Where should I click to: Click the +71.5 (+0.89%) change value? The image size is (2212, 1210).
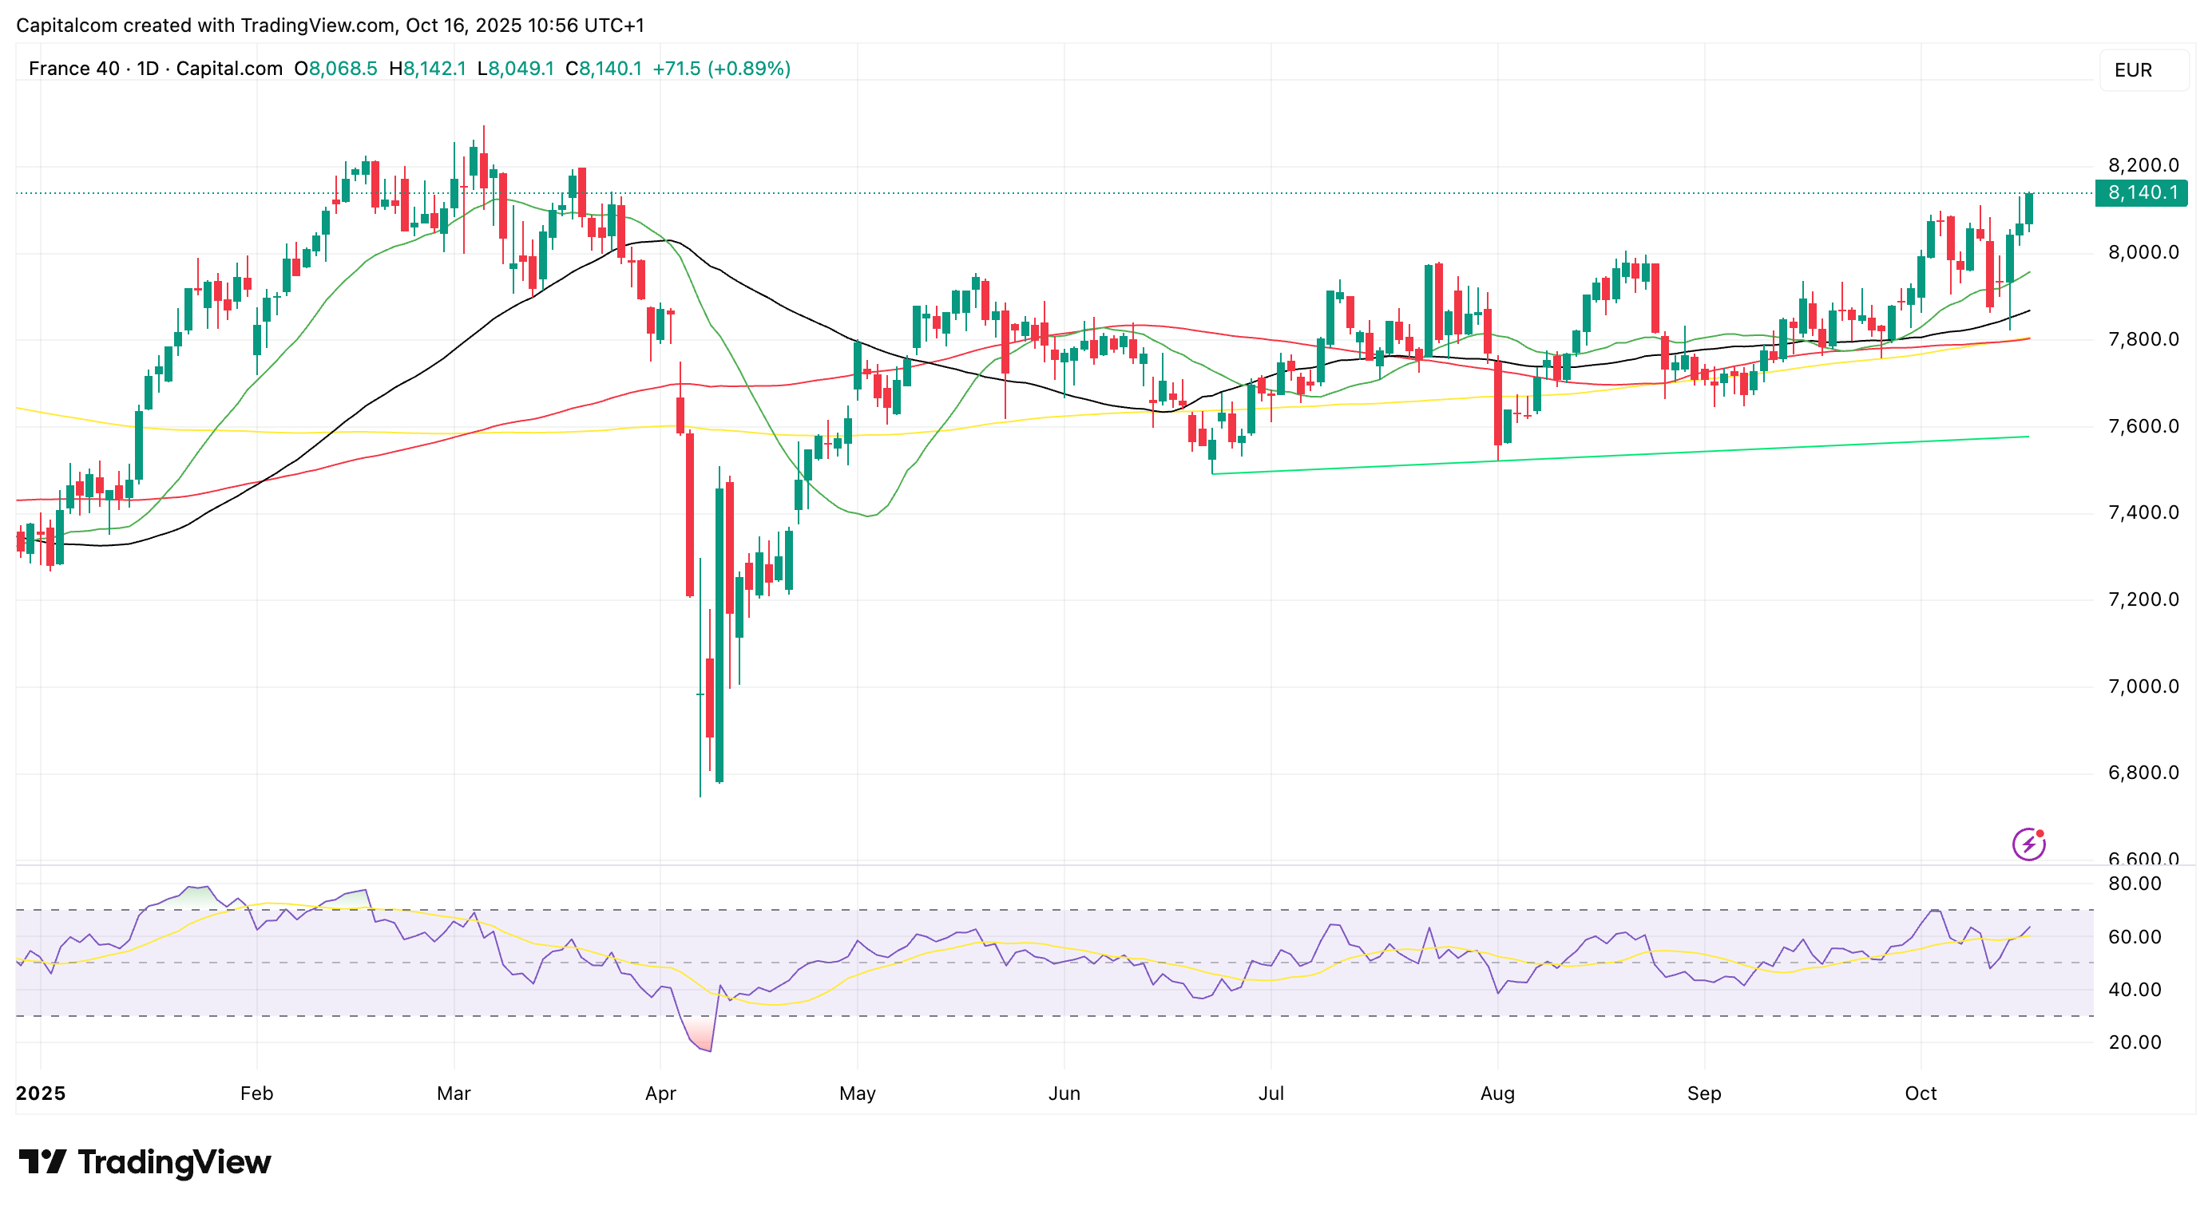pos(721,69)
